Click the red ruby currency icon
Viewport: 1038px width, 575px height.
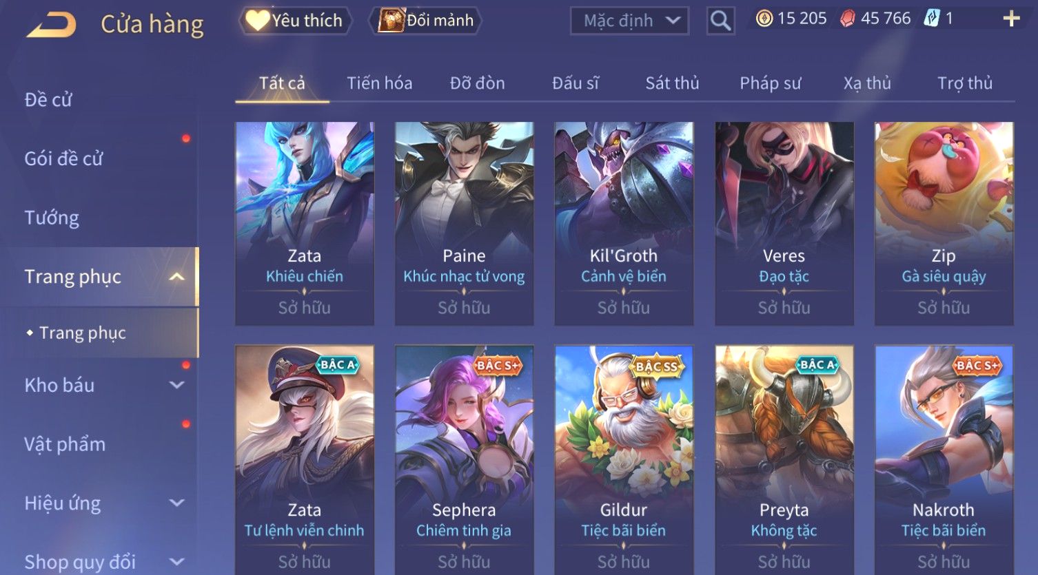click(x=847, y=19)
